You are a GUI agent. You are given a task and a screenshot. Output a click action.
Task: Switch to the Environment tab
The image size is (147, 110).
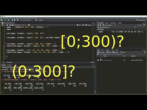pyautogui.click(x=100, y=23)
